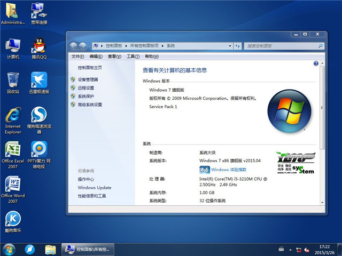342x256 pixels.
Task: Click 控制面板 in the address breadcrumb
Action: [114, 46]
